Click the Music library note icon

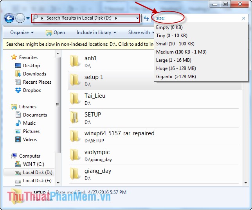(18, 123)
